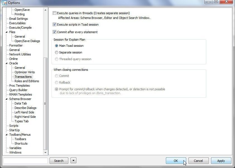Open Describe Dialogs options

25,108
